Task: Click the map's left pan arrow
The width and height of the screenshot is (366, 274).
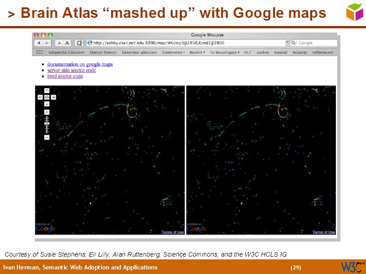Action: [40, 97]
